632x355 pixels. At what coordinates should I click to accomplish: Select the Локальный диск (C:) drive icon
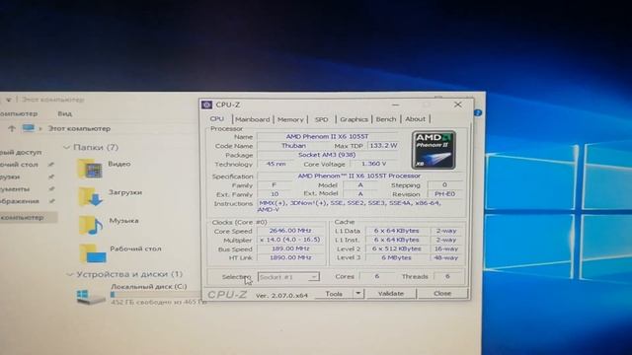click(x=91, y=297)
